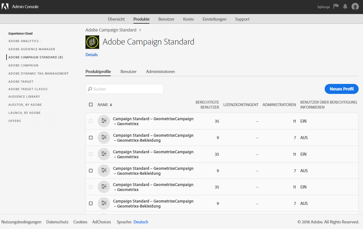This screenshot has width=363, height=229.
Task: Click the Neues Profil button
Action: tap(341, 89)
